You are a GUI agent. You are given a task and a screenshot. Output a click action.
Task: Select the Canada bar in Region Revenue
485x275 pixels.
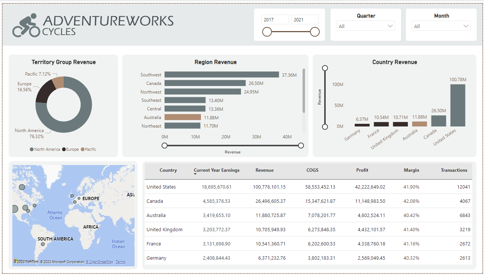(205, 83)
